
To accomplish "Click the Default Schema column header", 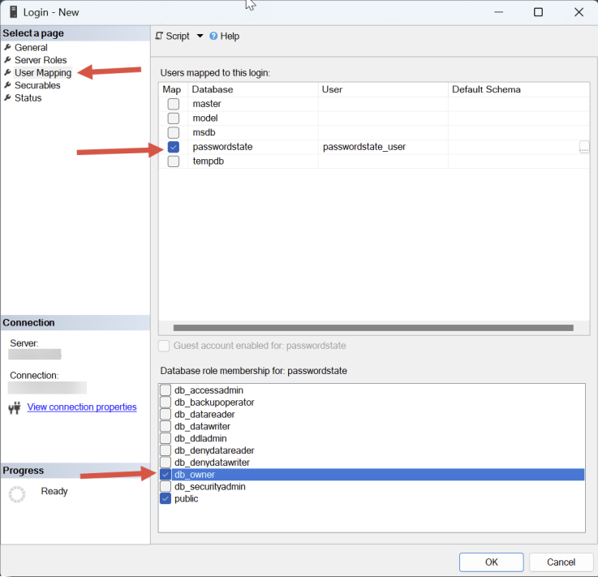I will tap(518, 89).
